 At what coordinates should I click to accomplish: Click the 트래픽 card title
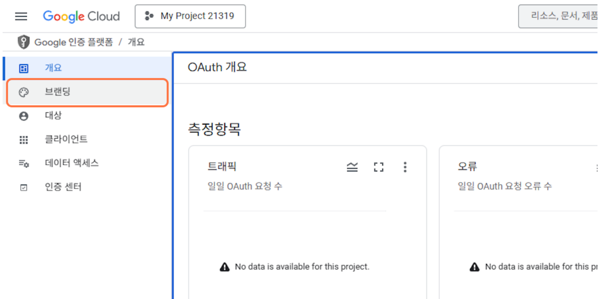click(x=222, y=166)
